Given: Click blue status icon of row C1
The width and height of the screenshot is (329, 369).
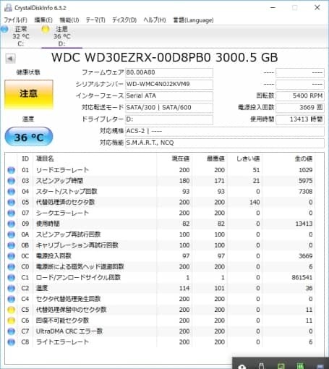Looking at the screenshot, I should point(11,278).
